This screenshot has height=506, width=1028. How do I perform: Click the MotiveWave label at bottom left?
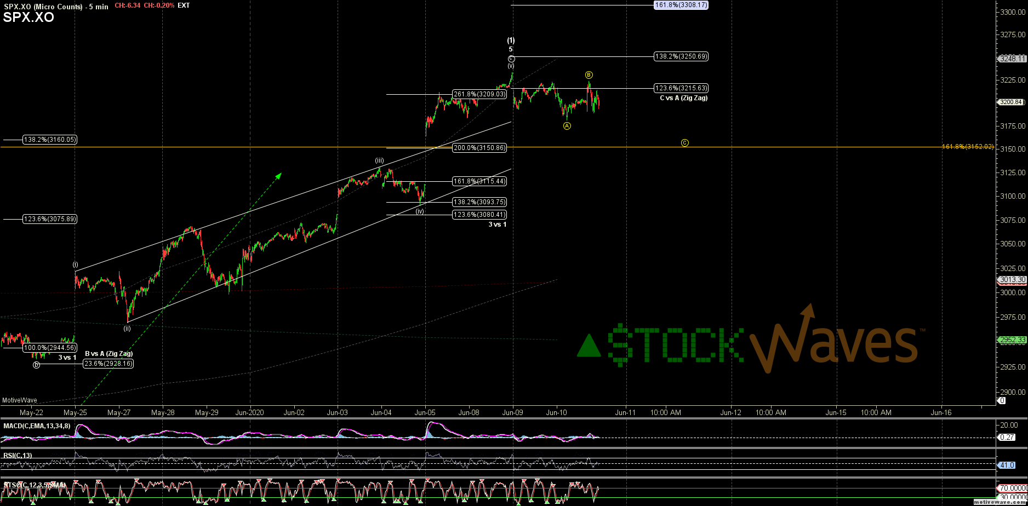(20, 400)
